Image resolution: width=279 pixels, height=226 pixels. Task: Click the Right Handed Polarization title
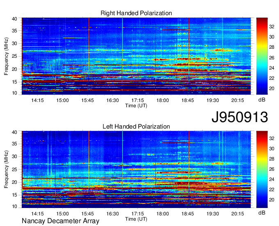(x=136, y=13)
